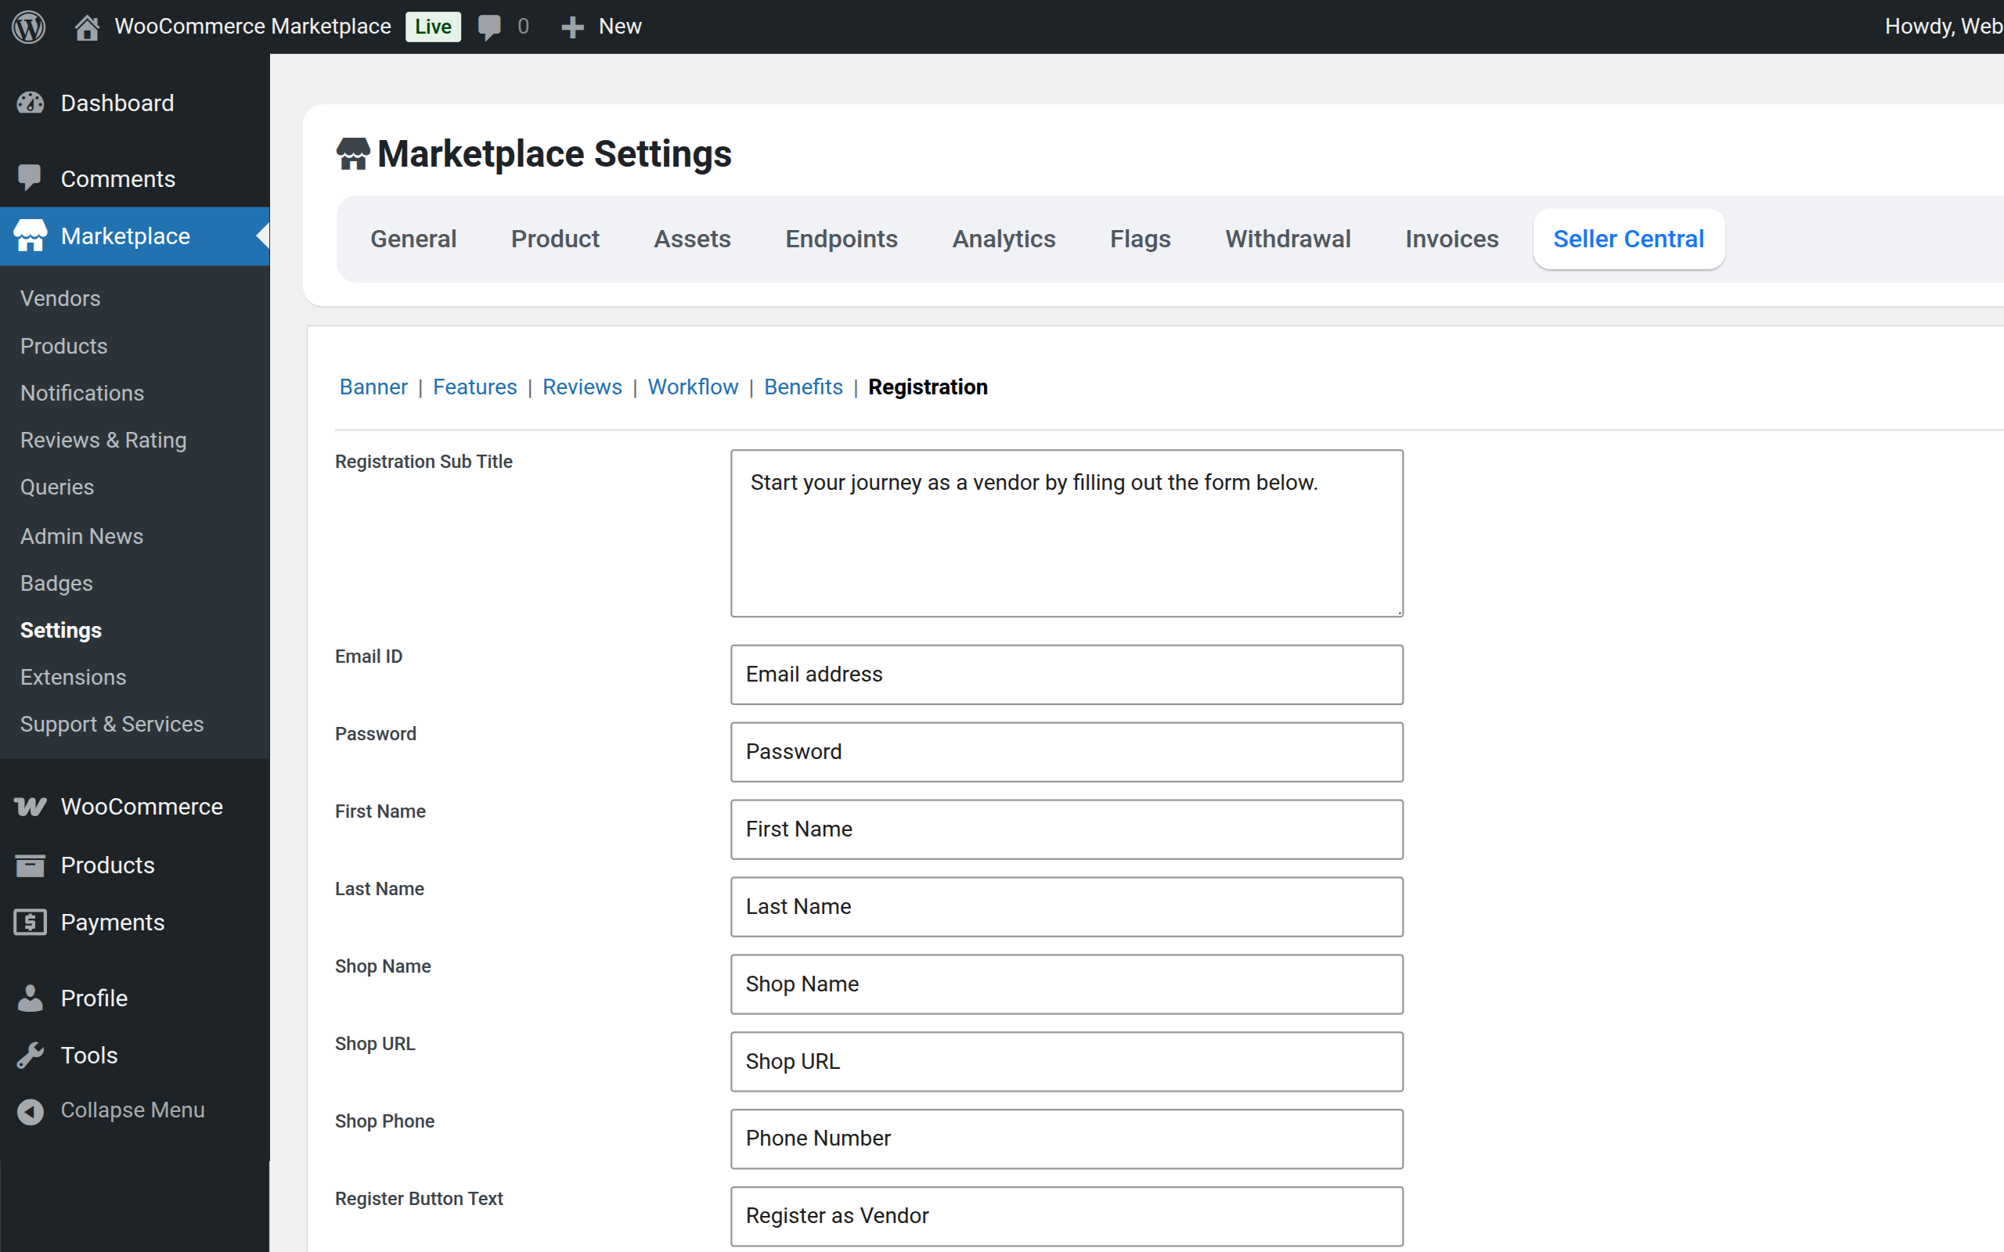Viewport: 2004px width, 1252px height.
Task: Click the Registration Sub Title textarea
Action: [1067, 533]
